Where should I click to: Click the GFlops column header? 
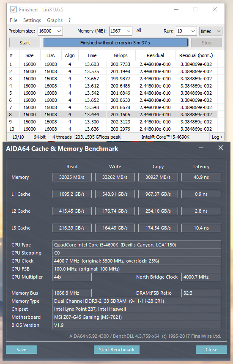[x=121, y=55]
